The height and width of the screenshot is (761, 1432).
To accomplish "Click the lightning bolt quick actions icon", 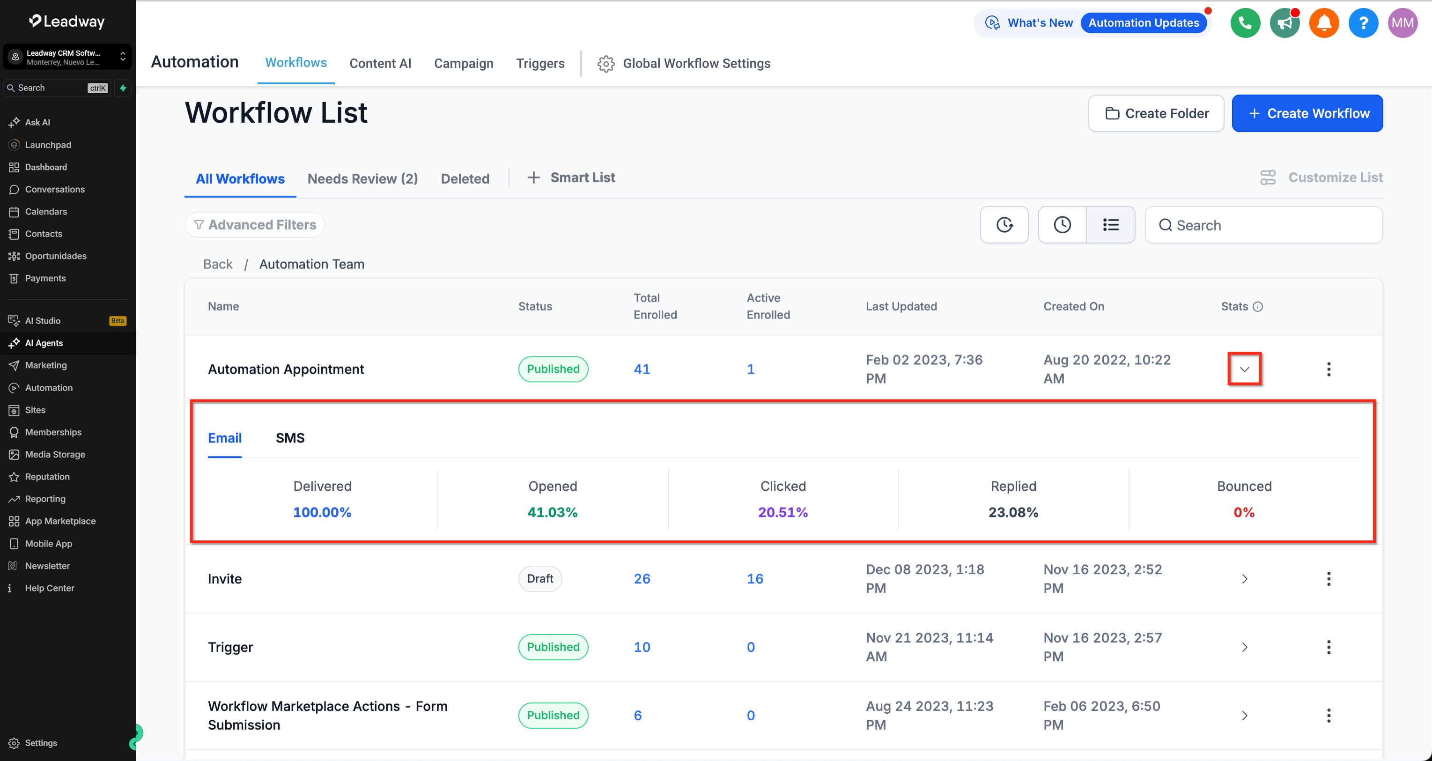I will [x=123, y=88].
